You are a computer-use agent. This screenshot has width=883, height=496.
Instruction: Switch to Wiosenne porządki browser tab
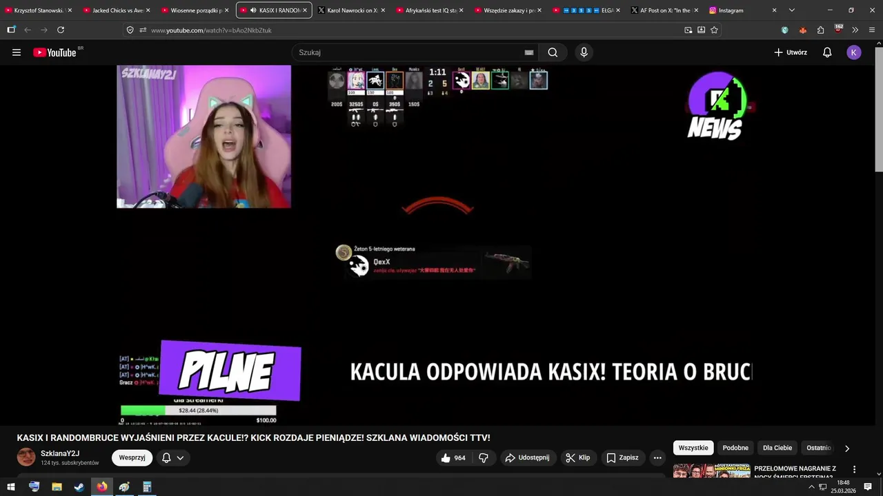click(195, 10)
